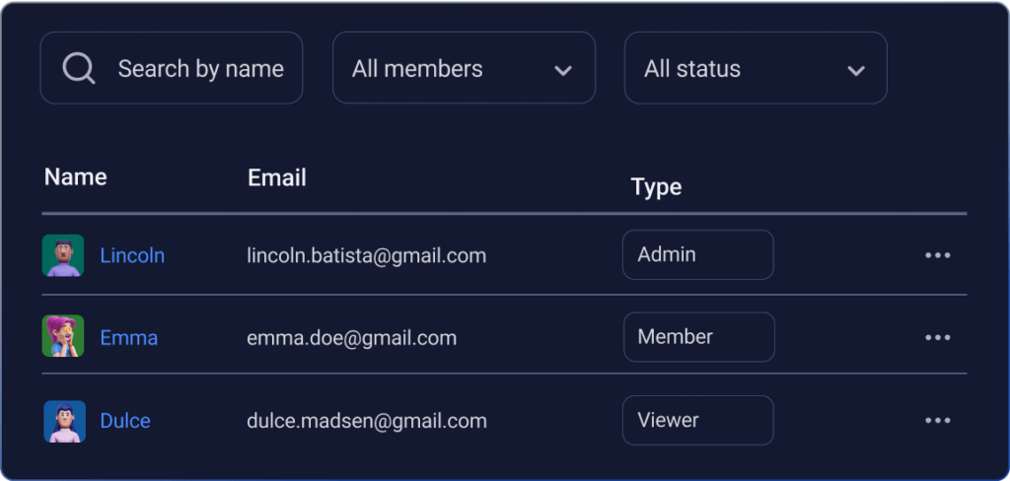
Task: Click the magnifying glass search icon
Action: coord(79,69)
